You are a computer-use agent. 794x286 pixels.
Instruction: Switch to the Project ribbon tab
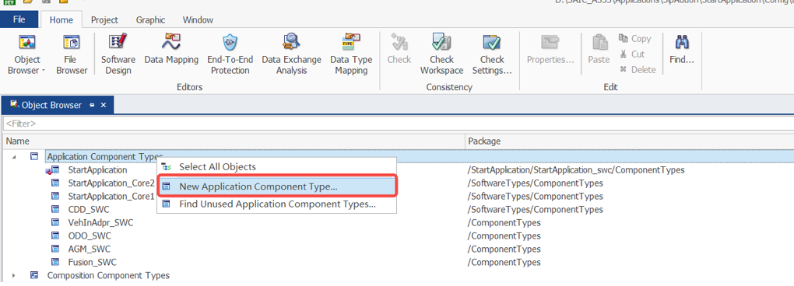point(104,20)
